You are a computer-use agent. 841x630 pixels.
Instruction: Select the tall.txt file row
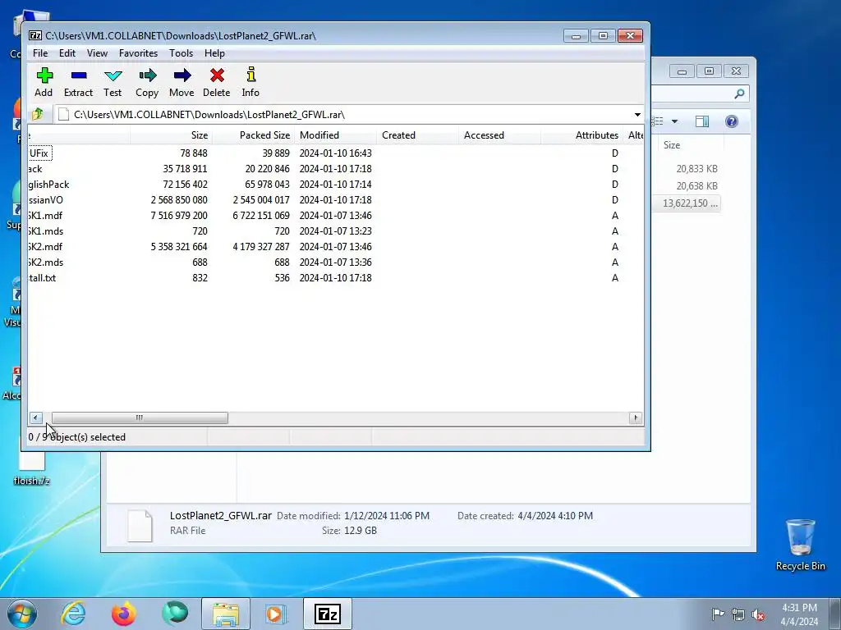click(335, 277)
